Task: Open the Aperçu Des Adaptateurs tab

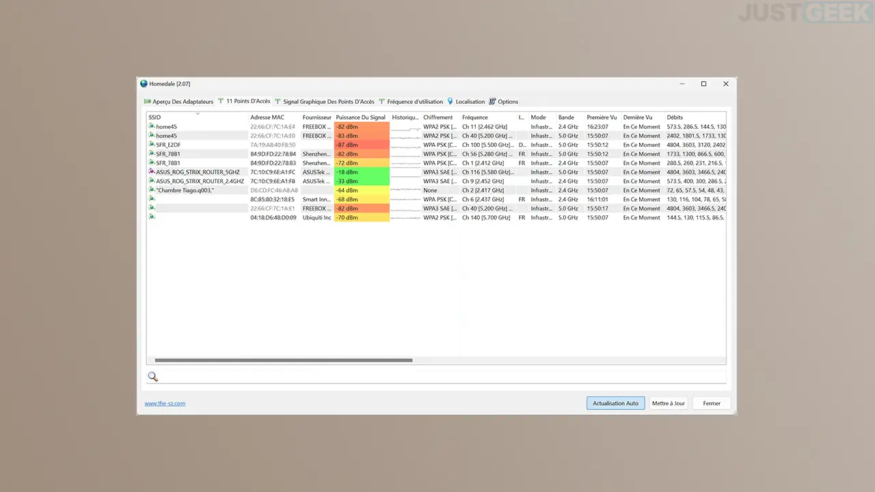Action: pos(178,102)
